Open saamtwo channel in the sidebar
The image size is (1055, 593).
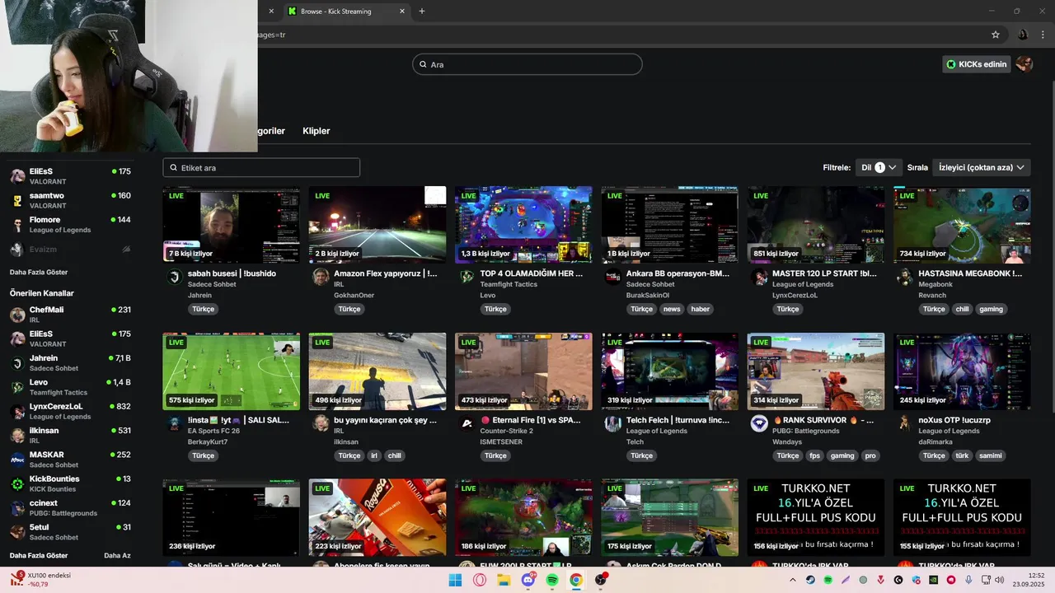tap(70, 200)
